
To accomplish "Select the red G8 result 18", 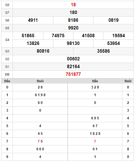I will tap(73, 5).
